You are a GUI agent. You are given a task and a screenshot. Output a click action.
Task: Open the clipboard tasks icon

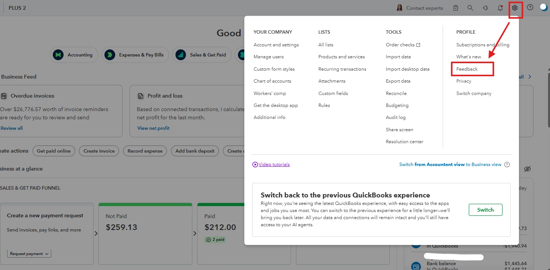pos(455,8)
